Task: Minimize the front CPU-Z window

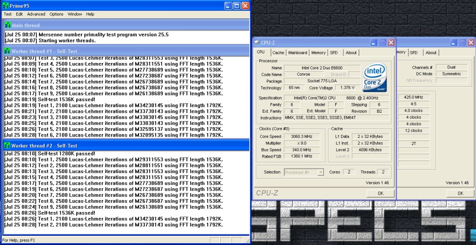Action: [x=374, y=43]
